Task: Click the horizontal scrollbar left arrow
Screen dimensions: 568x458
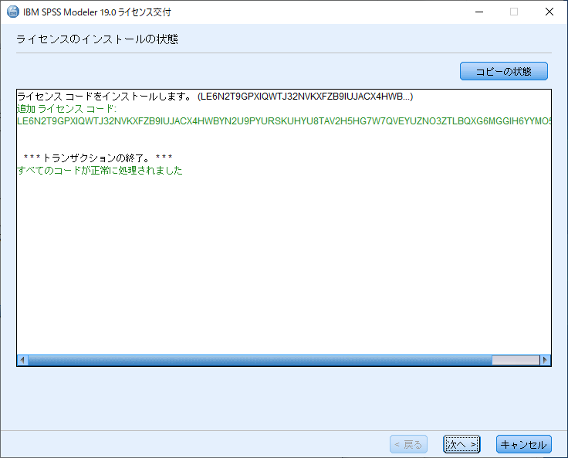Action: [x=22, y=360]
